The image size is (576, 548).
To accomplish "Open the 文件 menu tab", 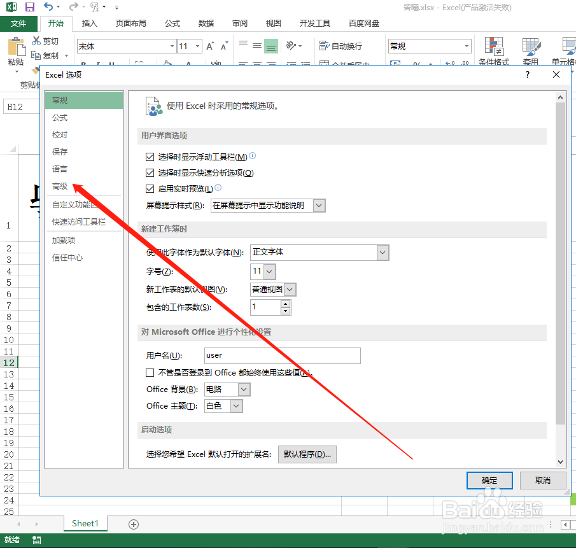I will (18, 24).
